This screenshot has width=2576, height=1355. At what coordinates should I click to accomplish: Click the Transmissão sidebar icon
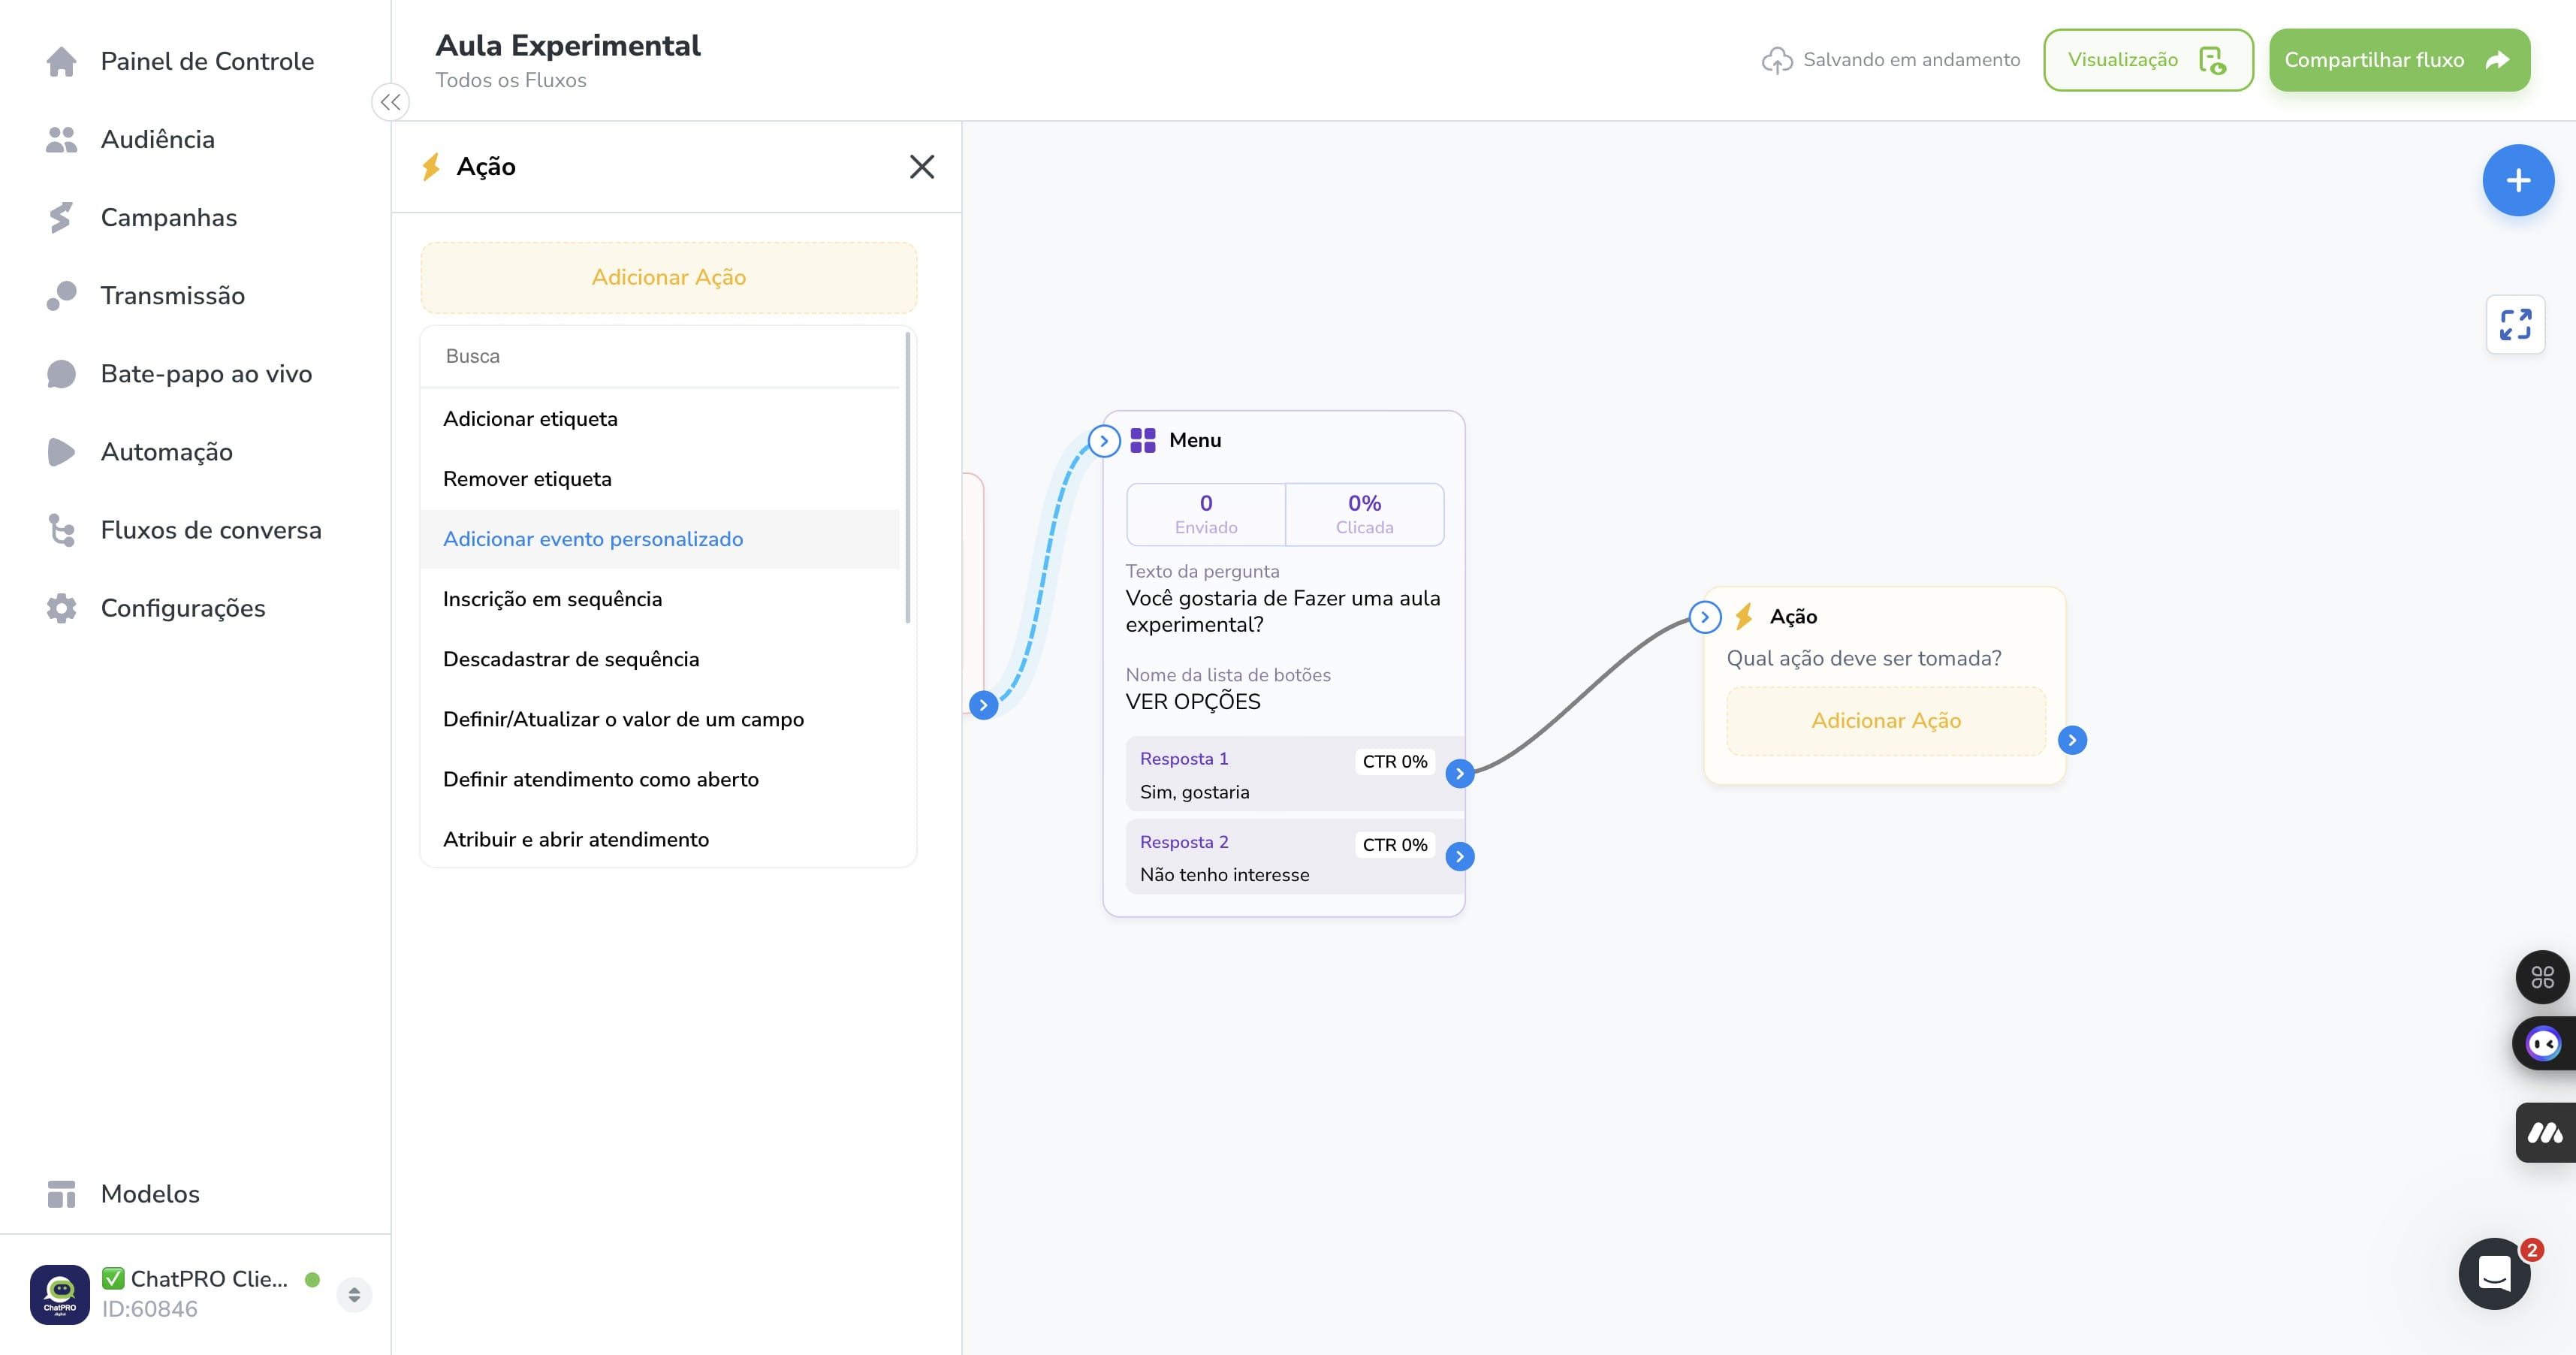[61, 295]
